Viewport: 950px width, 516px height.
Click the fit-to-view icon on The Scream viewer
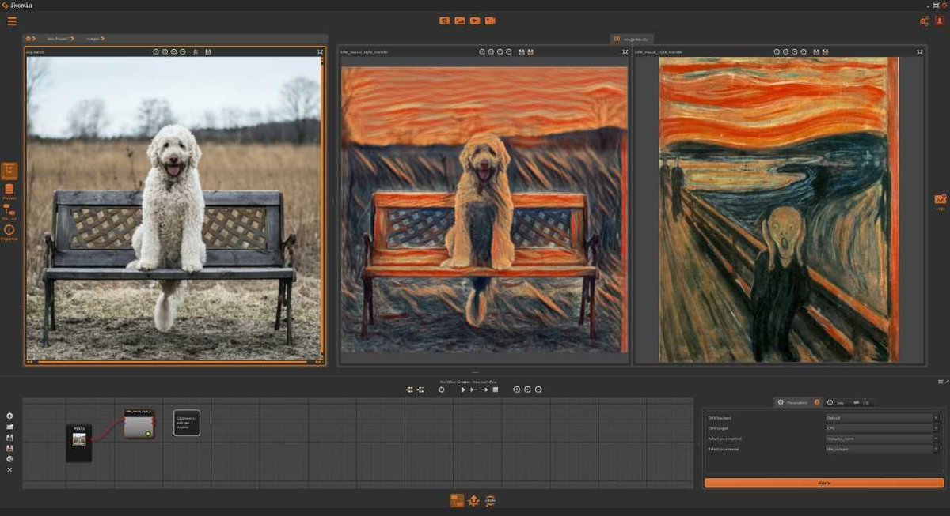[x=920, y=51]
